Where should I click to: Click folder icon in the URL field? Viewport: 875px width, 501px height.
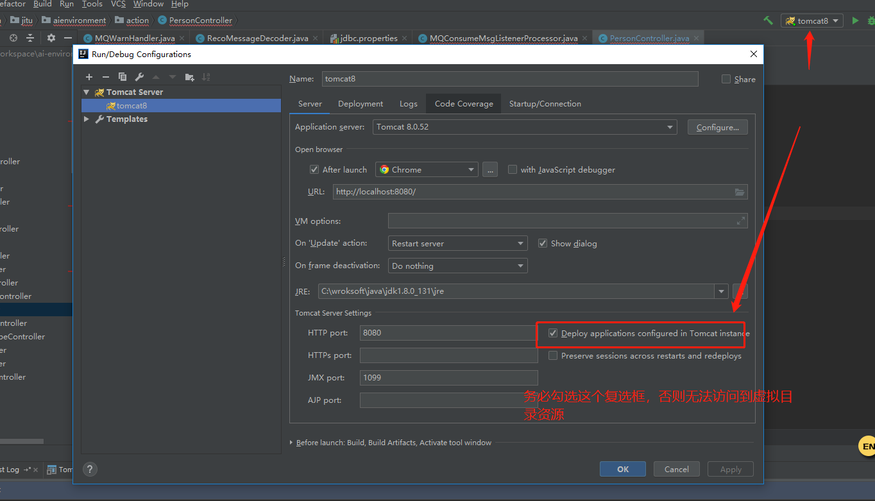click(x=740, y=192)
